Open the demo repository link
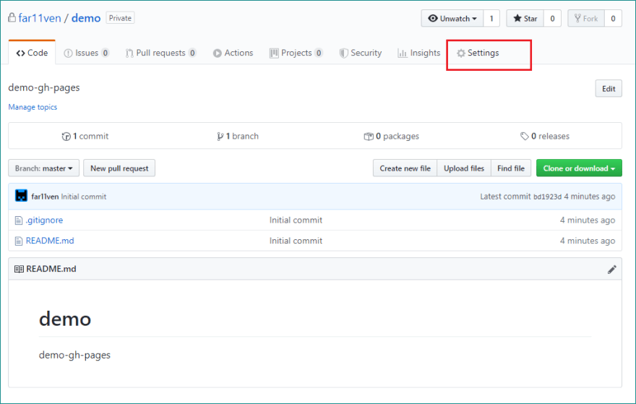636x404 pixels. (x=86, y=18)
